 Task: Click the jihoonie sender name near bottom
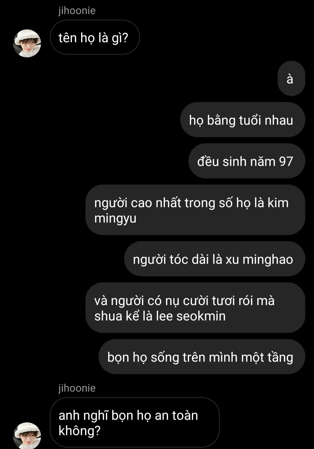(x=77, y=388)
